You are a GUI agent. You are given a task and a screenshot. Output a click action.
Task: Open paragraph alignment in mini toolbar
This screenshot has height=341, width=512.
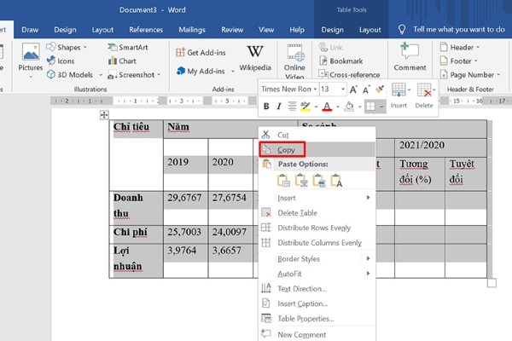(x=292, y=107)
